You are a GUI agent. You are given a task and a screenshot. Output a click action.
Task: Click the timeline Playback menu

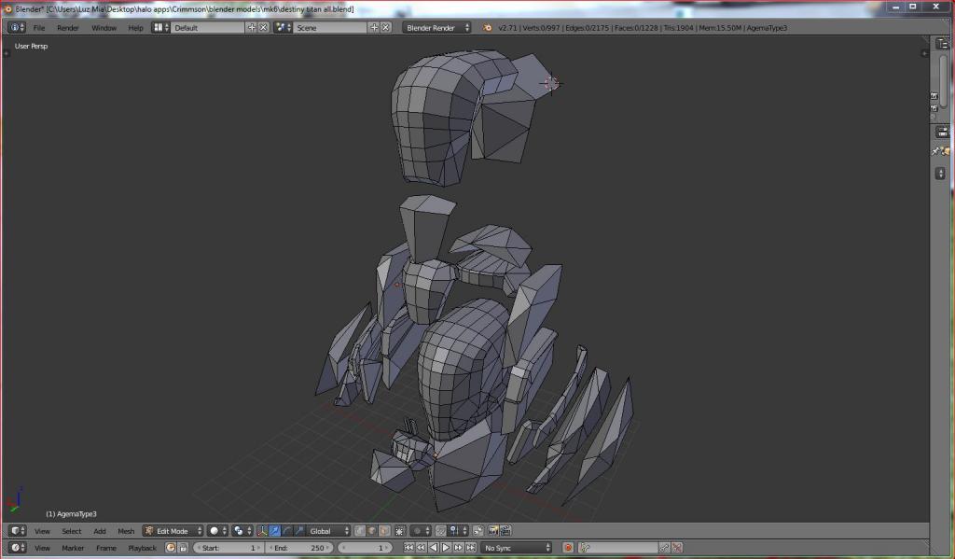point(143,548)
